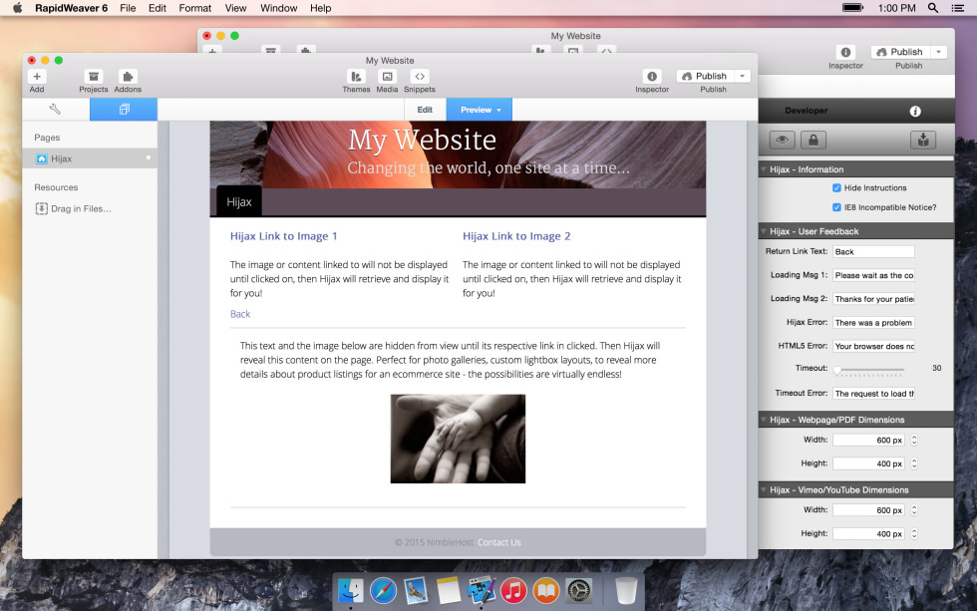Click Webpage/PDF Width stepper

(x=914, y=440)
